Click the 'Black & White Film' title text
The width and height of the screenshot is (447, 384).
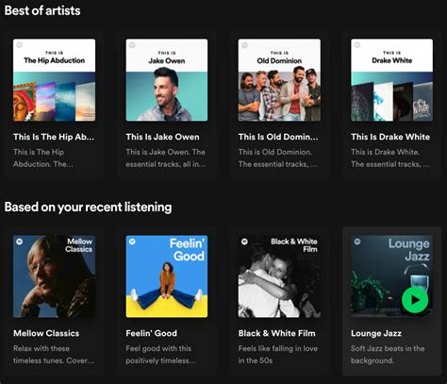(277, 333)
